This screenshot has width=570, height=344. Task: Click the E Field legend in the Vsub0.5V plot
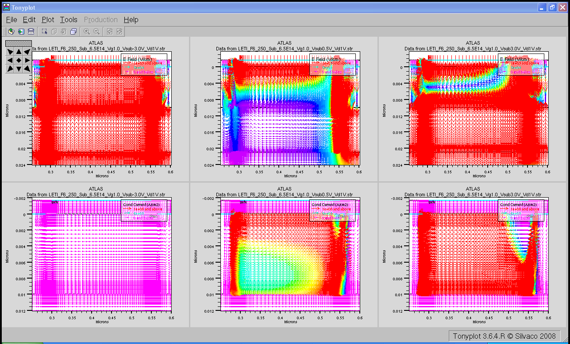[x=332, y=64]
